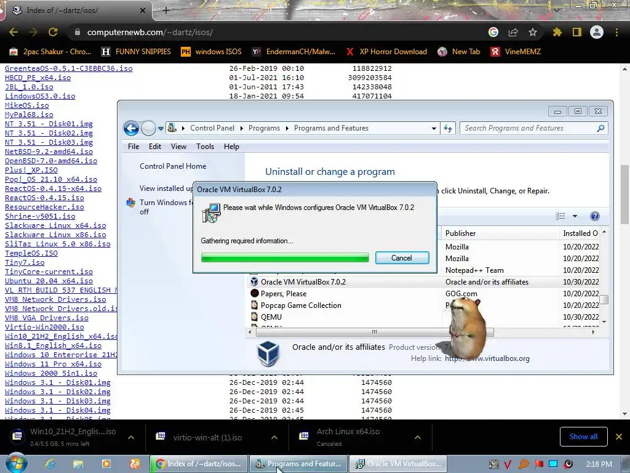Open recent pages dropdown near back button
Viewport: 630px width, 473px height.
(161, 129)
